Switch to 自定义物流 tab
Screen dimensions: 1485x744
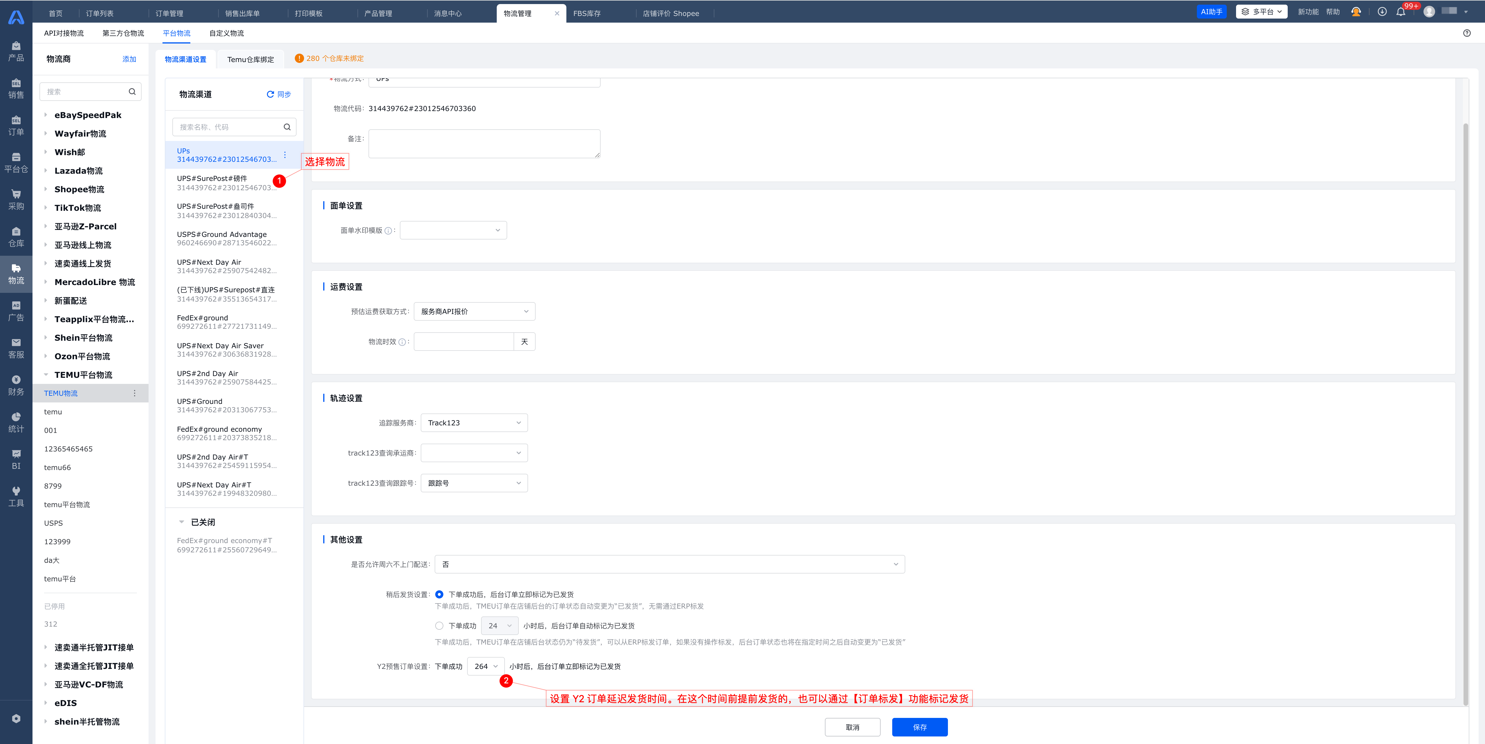pyautogui.click(x=227, y=33)
